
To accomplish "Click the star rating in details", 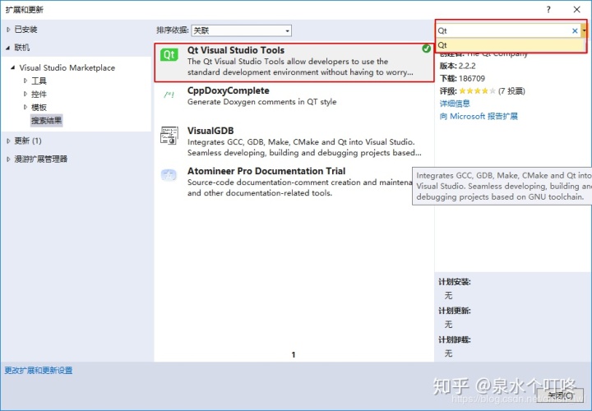I will [x=477, y=91].
